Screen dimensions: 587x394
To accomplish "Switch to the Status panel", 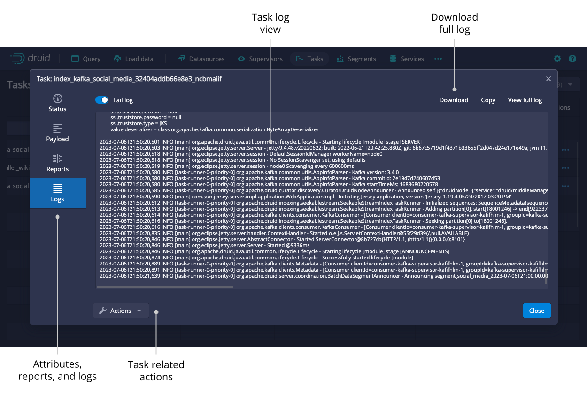I will tap(57, 103).
